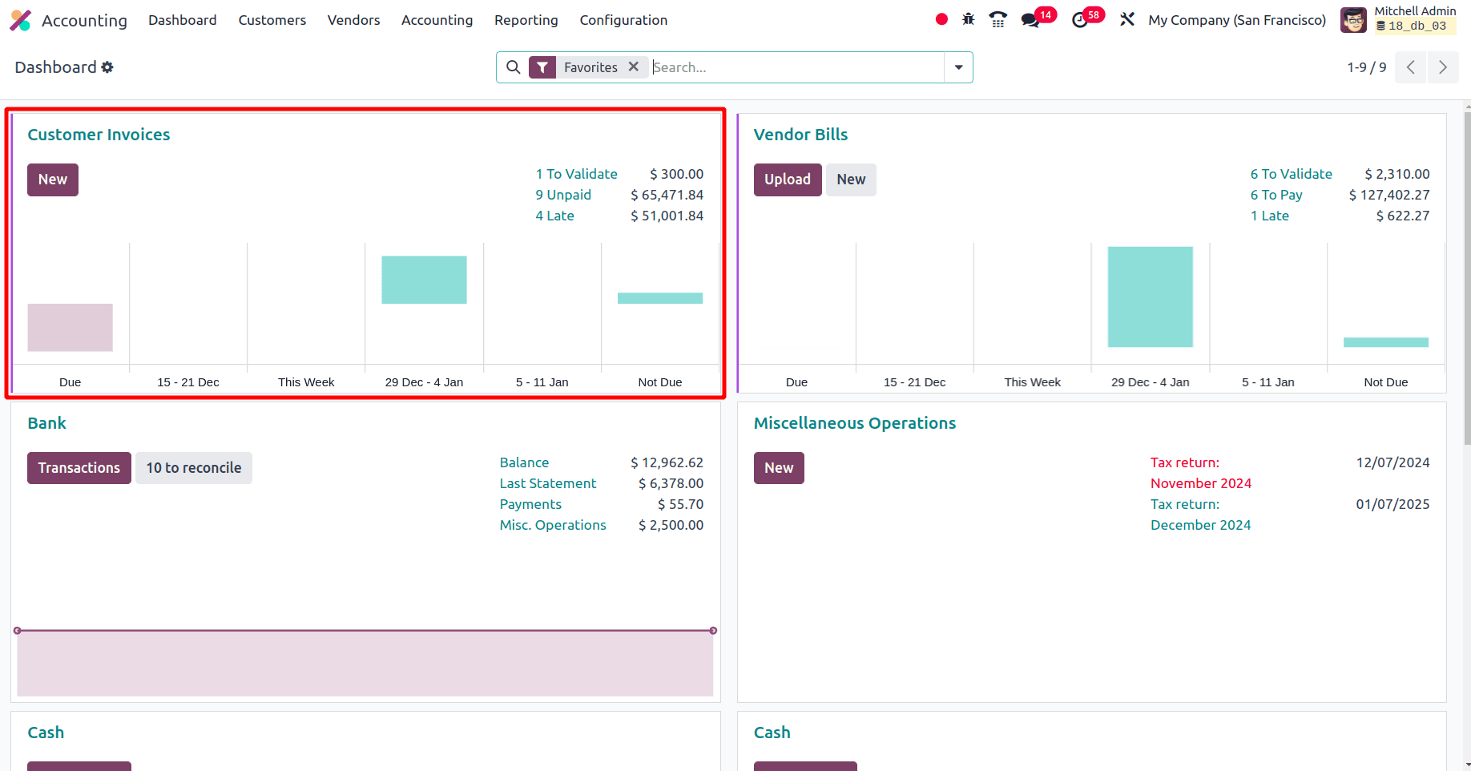Click the 1-9 / 9 pager counter
This screenshot has height=771, width=1471.
[x=1367, y=67]
